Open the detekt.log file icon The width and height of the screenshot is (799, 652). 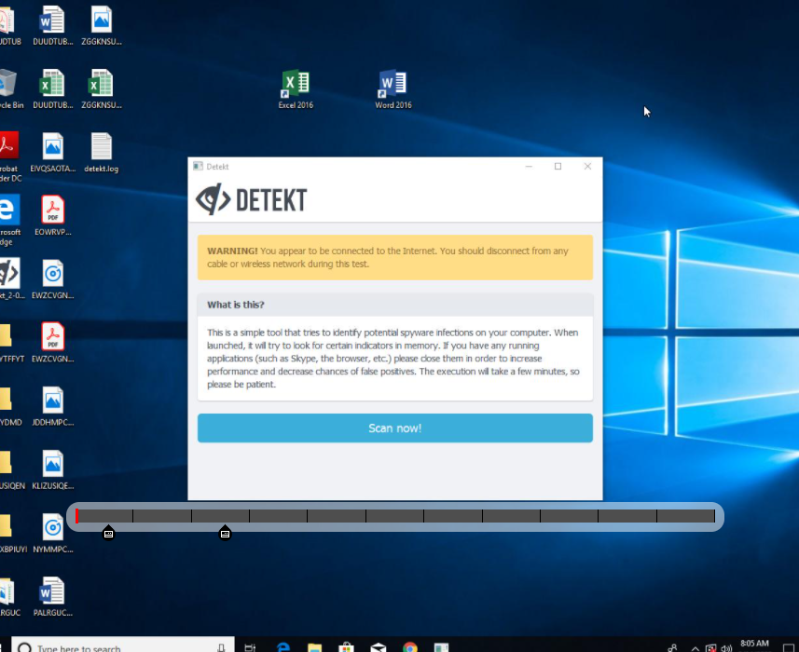101,147
